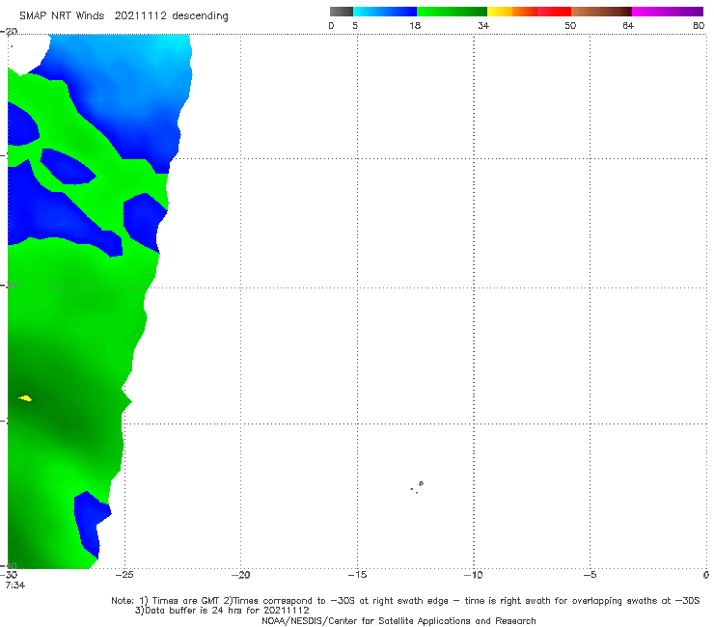Image resolution: width=714 pixels, height=627 pixels.
Task: Click the small yellow high-wind patch on the map
Action: [25, 398]
